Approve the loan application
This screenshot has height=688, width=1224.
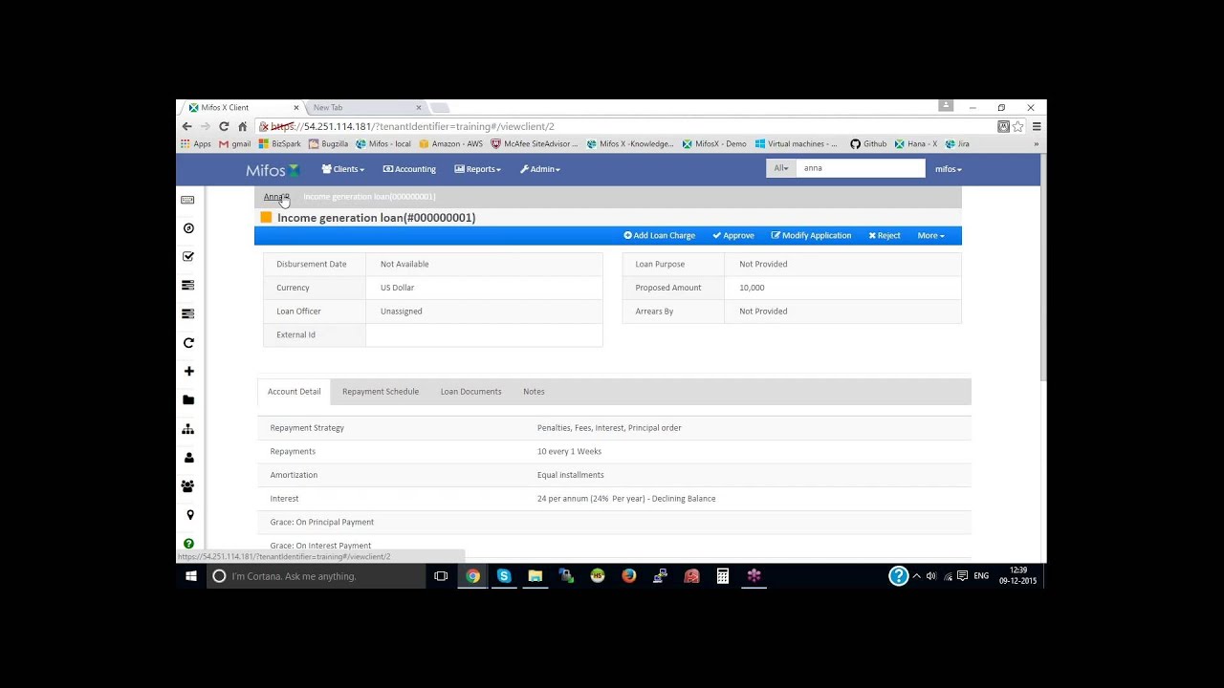(733, 236)
